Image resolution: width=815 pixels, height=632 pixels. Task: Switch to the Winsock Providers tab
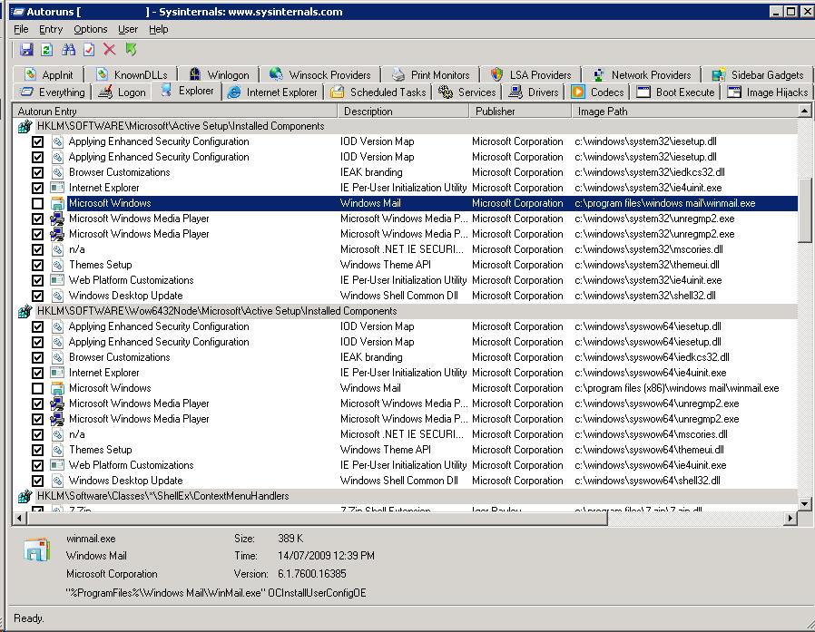[x=319, y=74]
